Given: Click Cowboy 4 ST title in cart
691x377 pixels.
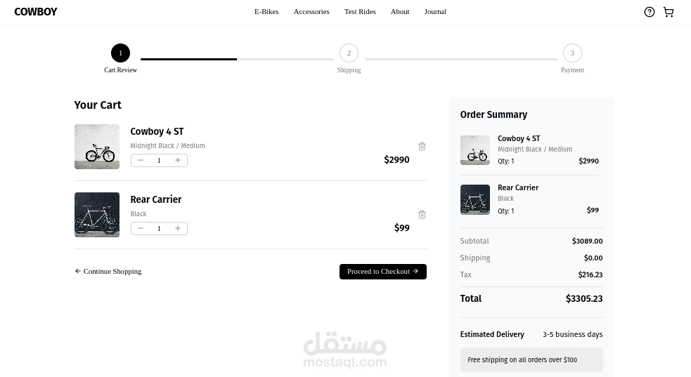Looking at the screenshot, I should [157, 131].
